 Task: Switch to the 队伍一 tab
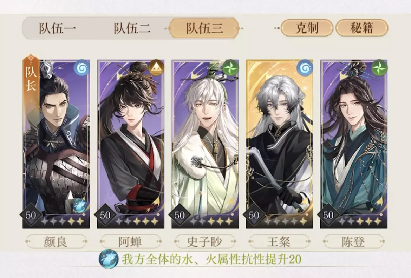[x=57, y=28]
